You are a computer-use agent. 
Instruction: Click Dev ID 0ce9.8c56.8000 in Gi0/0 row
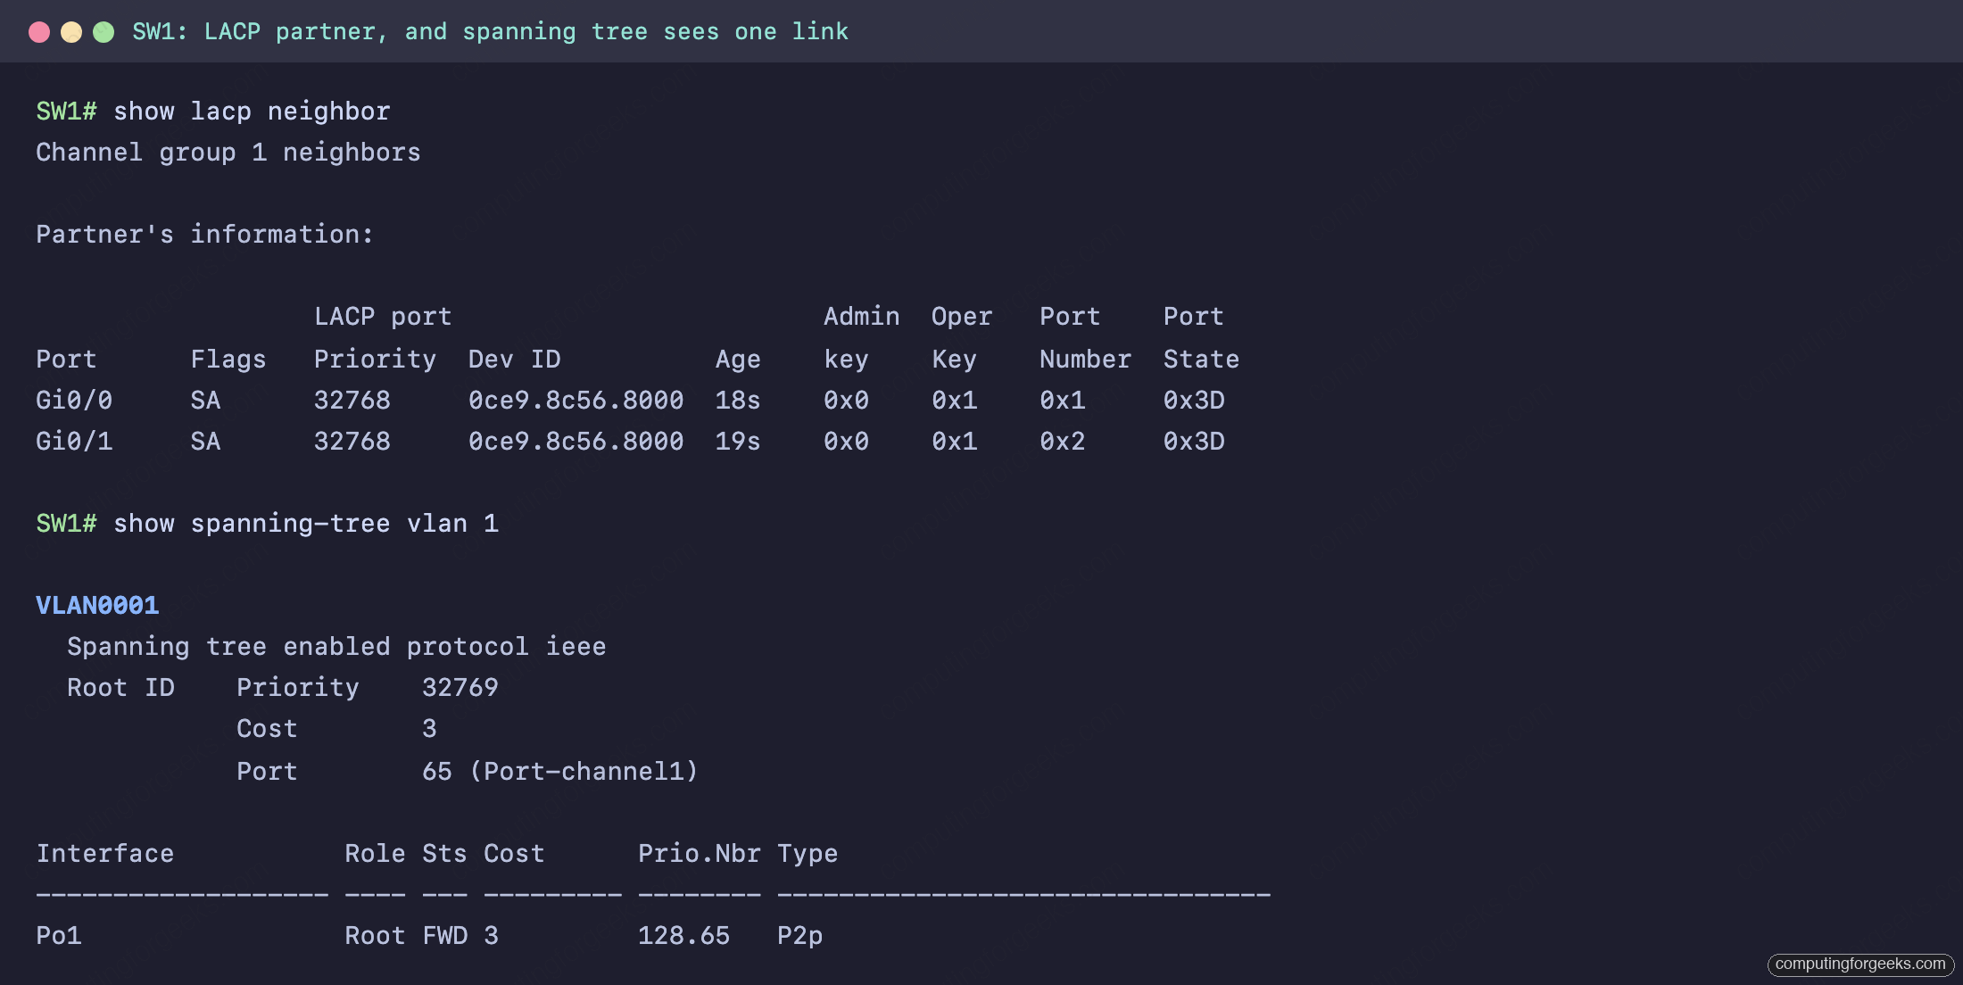click(576, 401)
